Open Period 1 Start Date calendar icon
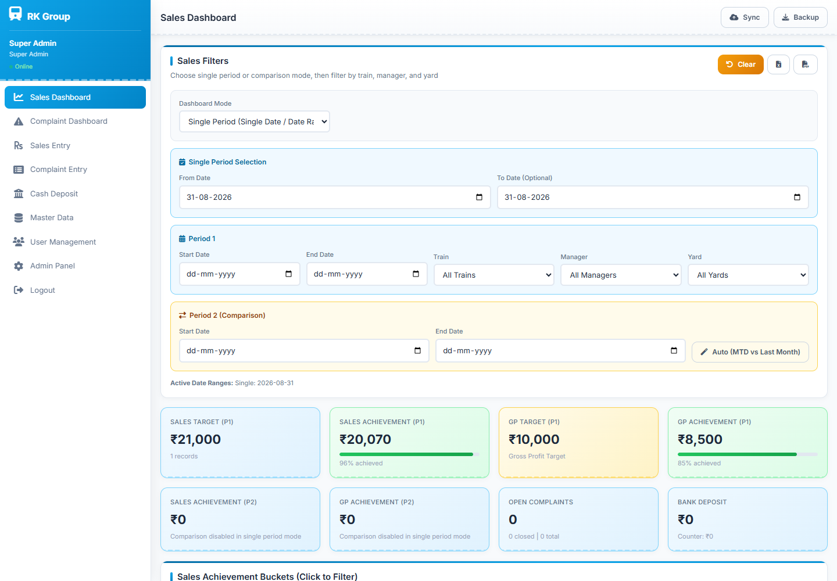The image size is (837, 581). tap(288, 274)
